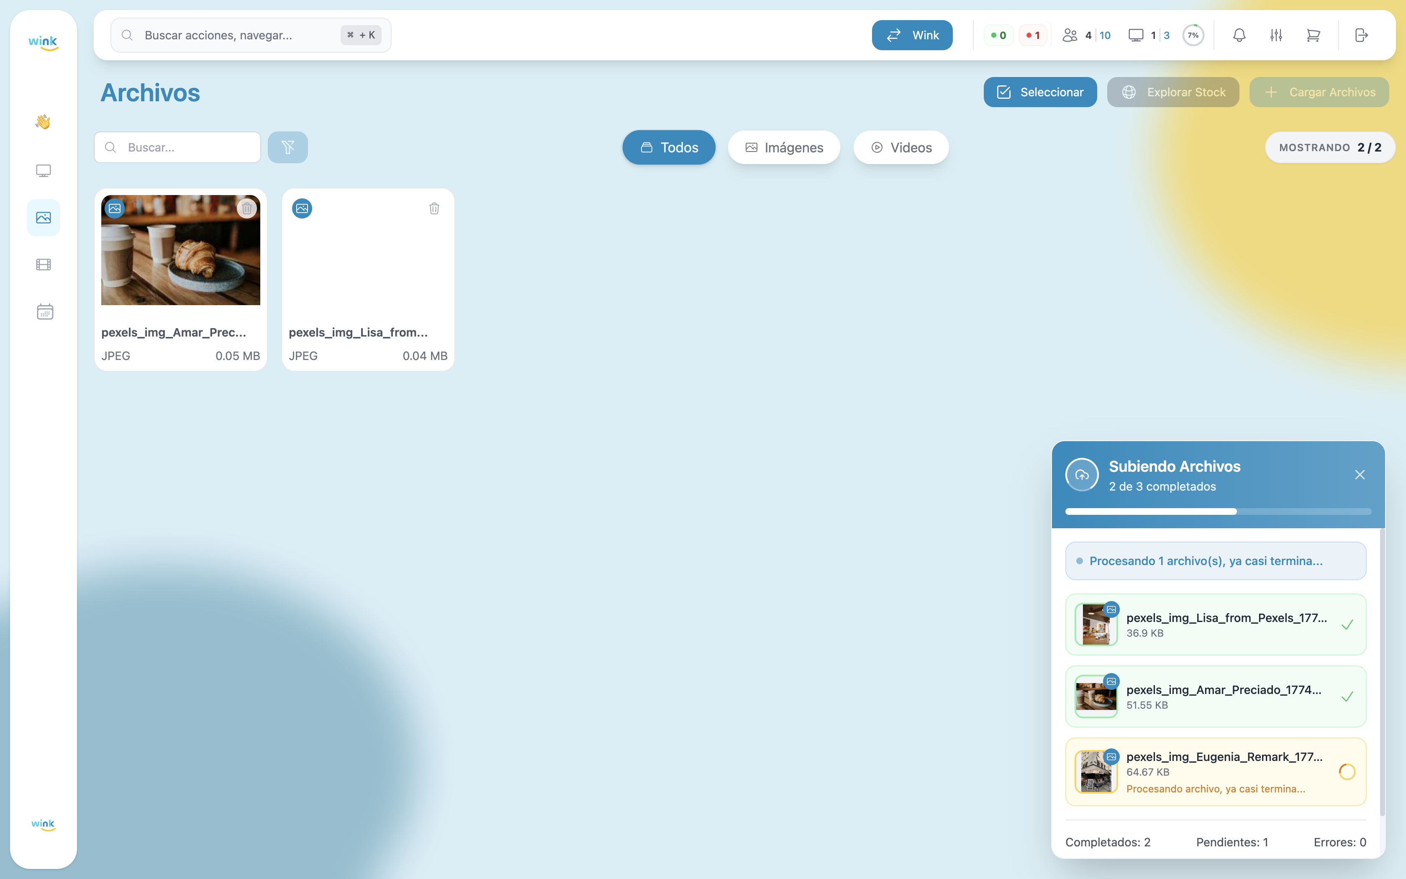1406x879 pixels.
Task: Click the 'MOSTRANDO 2 / 2' counter
Action: click(x=1330, y=148)
